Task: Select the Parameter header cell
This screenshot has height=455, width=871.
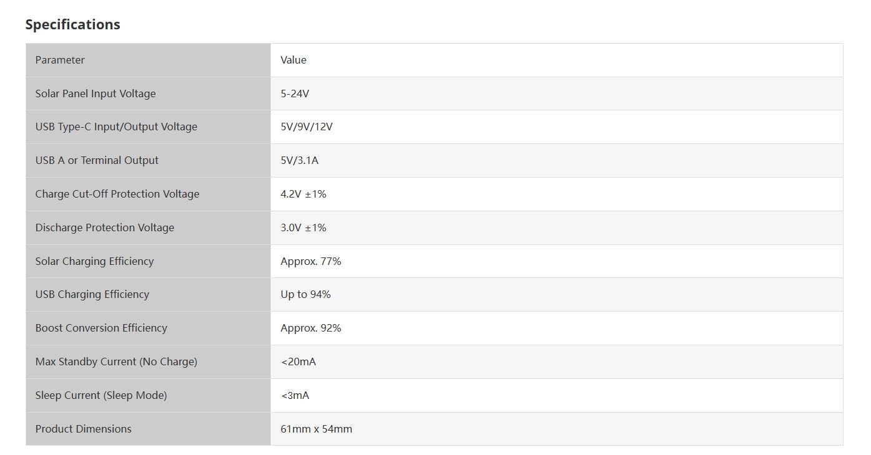Action: coord(148,60)
